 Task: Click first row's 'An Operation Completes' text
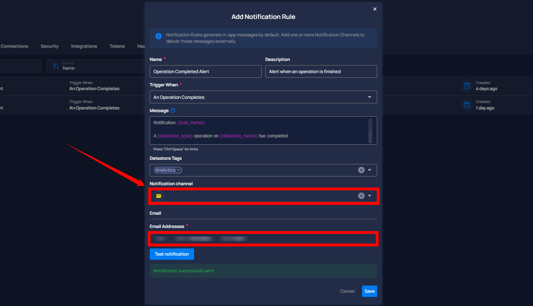click(94, 89)
